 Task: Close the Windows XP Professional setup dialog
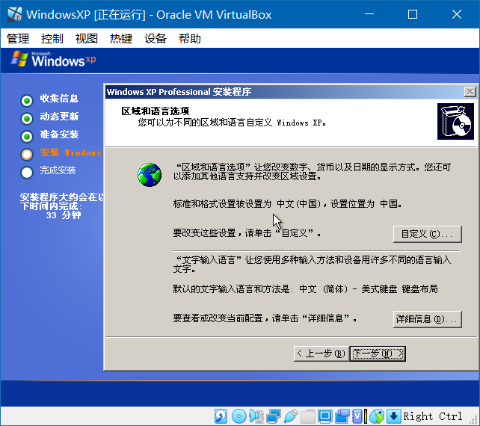(470, 91)
